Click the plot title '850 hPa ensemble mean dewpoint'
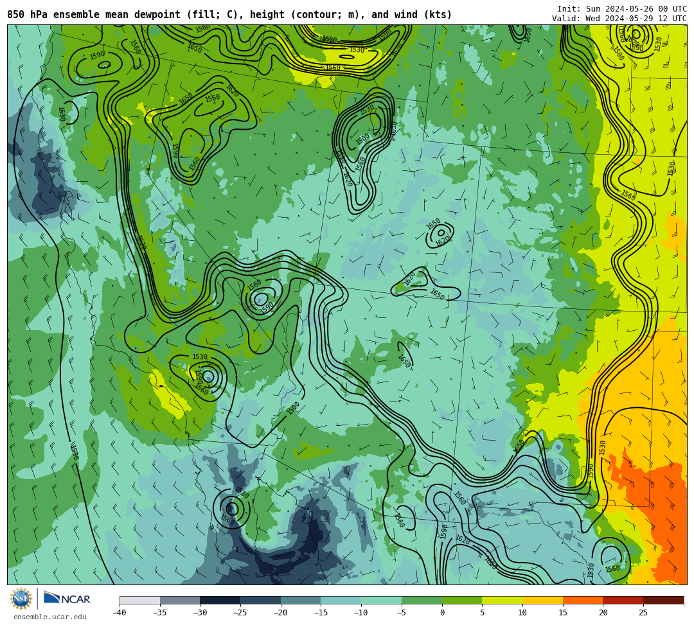The height and width of the screenshot is (625, 694). click(94, 15)
